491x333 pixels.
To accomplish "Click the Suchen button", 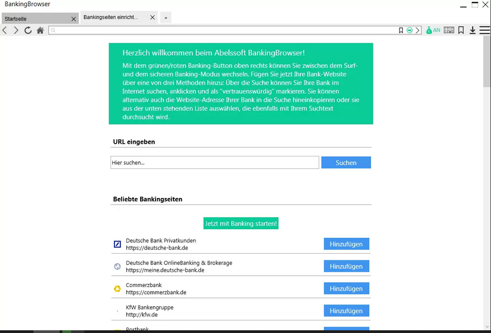I will [346, 162].
